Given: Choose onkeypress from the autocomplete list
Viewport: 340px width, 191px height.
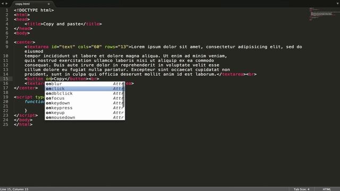Looking at the screenshot, I should point(85,108).
